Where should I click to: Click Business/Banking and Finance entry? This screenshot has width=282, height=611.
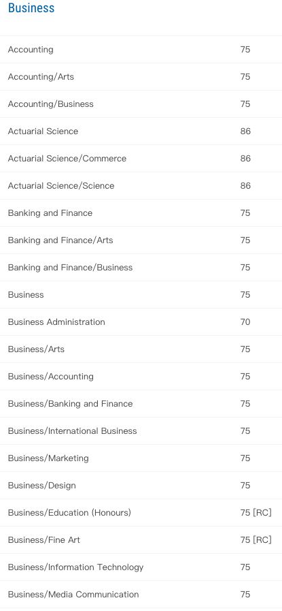pos(141,404)
